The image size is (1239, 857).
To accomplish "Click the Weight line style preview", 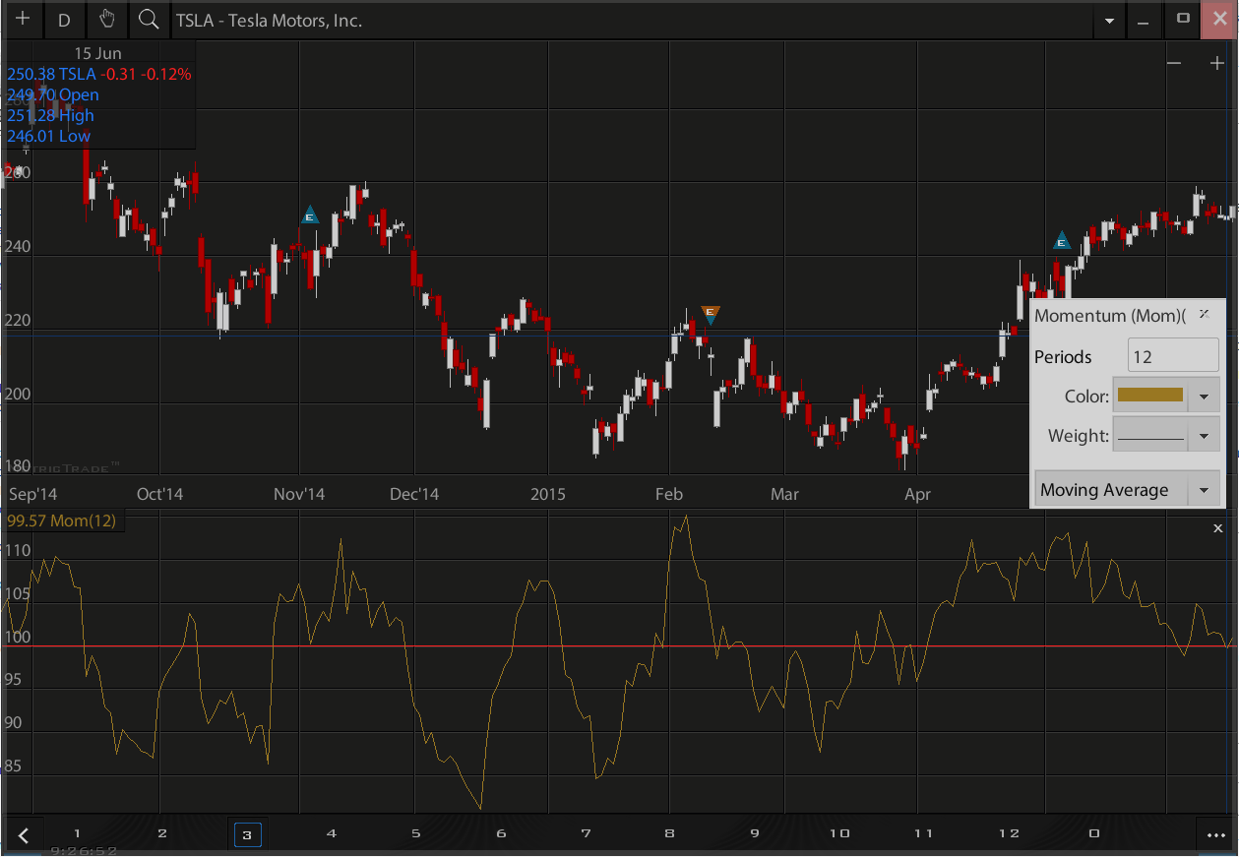I will click(x=1150, y=436).
